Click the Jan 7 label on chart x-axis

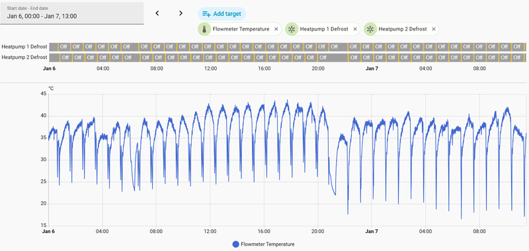(372, 232)
